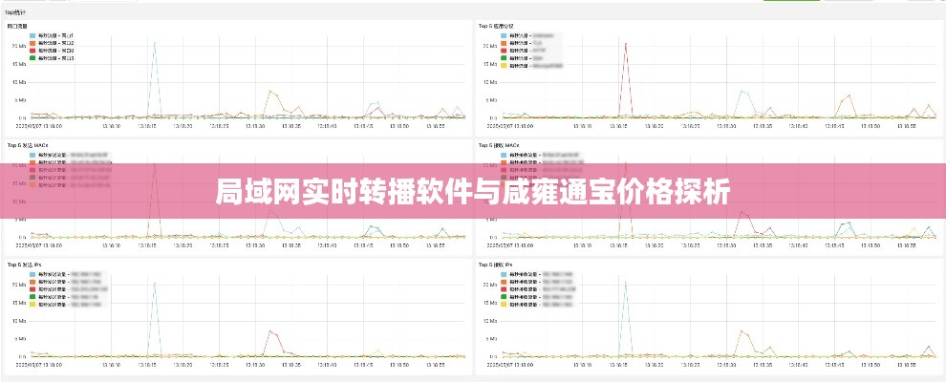The height and width of the screenshot is (382, 946).
Task: Click the Top 5 应用协议 chart title
Action: pos(496,26)
